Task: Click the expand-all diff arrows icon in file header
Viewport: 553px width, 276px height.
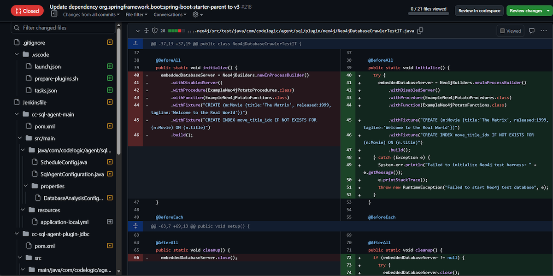Action: click(146, 31)
